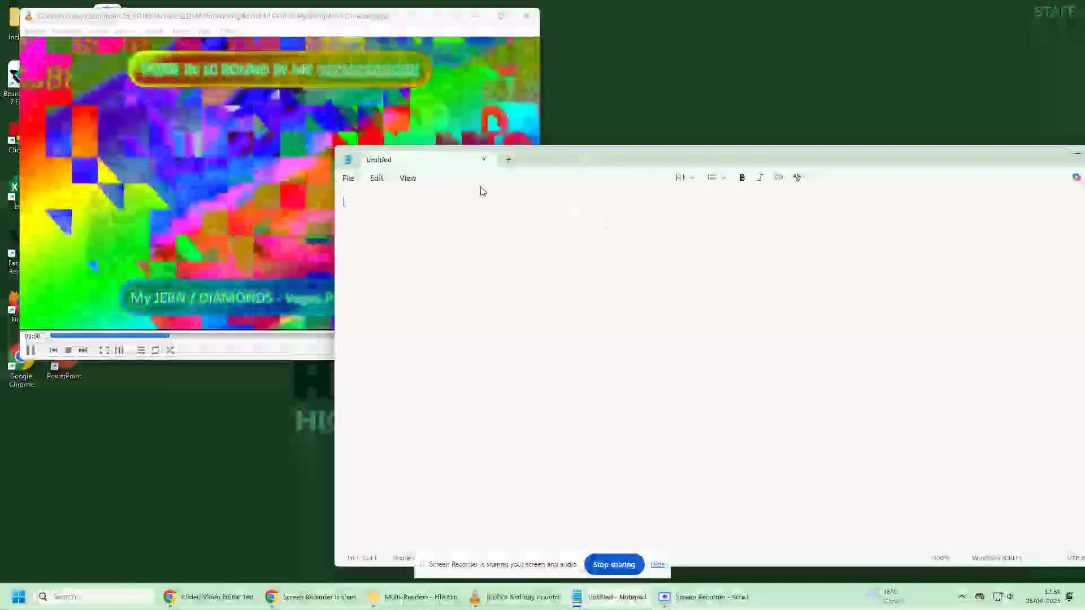Open the VLC playlist view

141,350
